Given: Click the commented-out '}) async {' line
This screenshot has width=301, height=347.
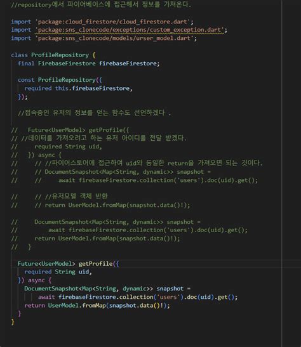Looking at the screenshot, I should click(36, 155).
